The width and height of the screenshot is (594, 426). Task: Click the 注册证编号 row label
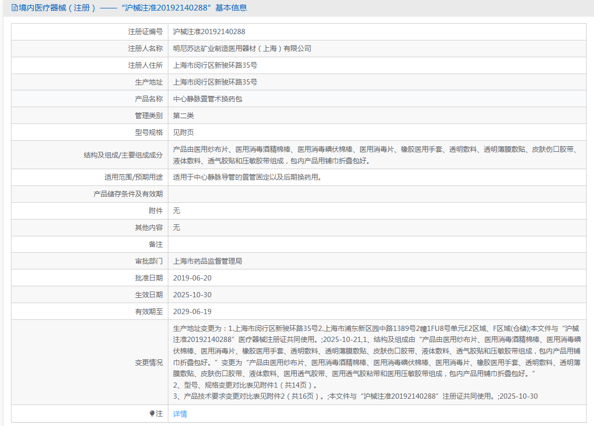click(145, 32)
